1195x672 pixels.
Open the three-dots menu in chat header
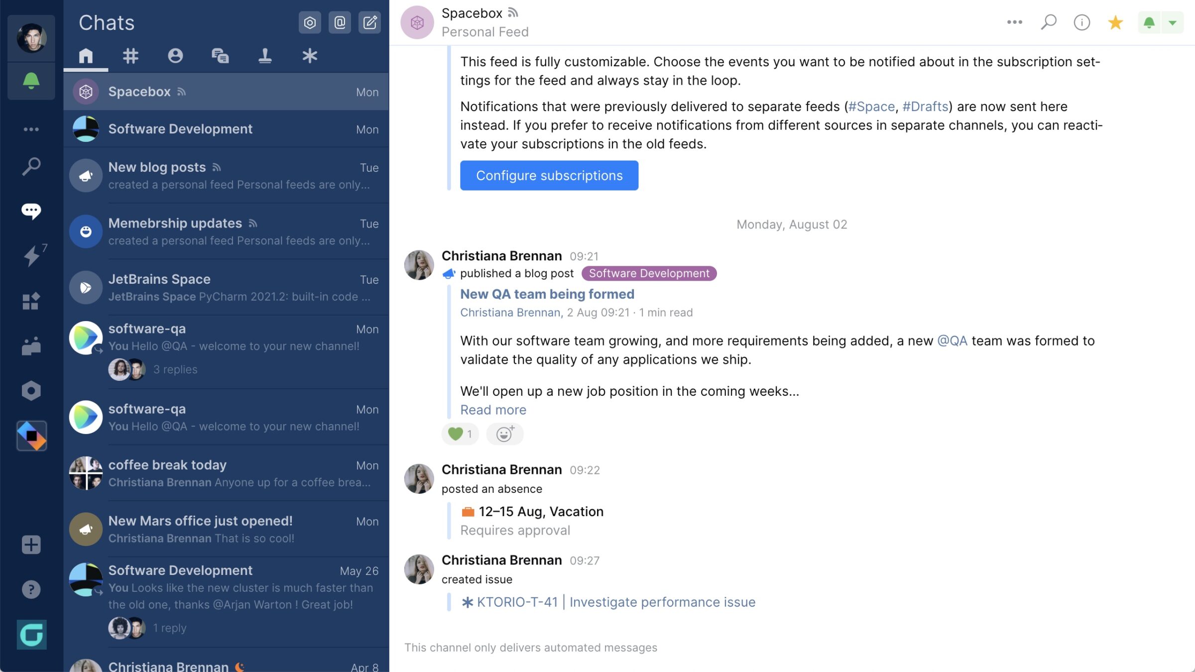pos(1014,22)
